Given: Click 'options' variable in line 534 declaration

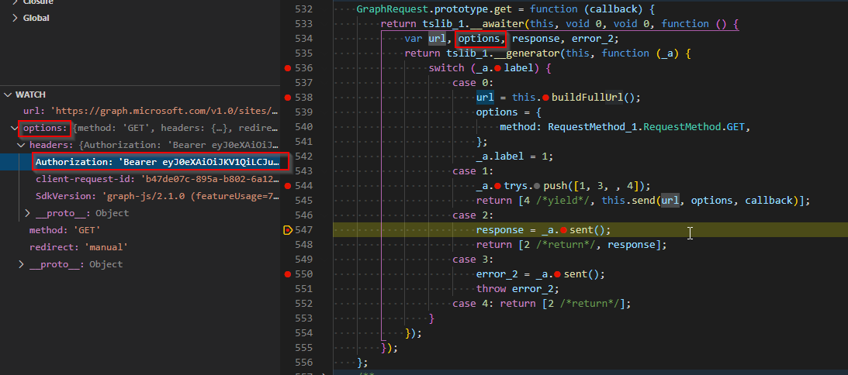Looking at the screenshot, I should tap(481, 39).
